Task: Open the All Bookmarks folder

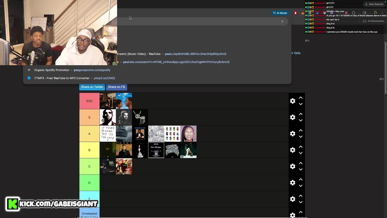Action: click(x=373, y=21)
